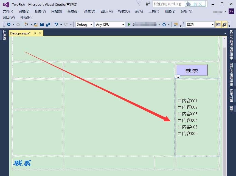The height and width of the screenshot is (176, 236).
Task: Click the Open File folder icon
Action: [35, 24]
